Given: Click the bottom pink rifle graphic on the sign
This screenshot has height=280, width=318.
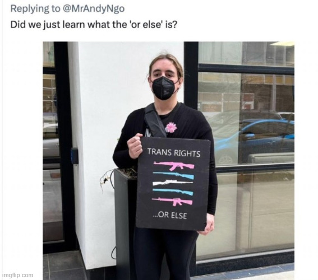Looking at the screenshot, I should [x=172, y=202].
